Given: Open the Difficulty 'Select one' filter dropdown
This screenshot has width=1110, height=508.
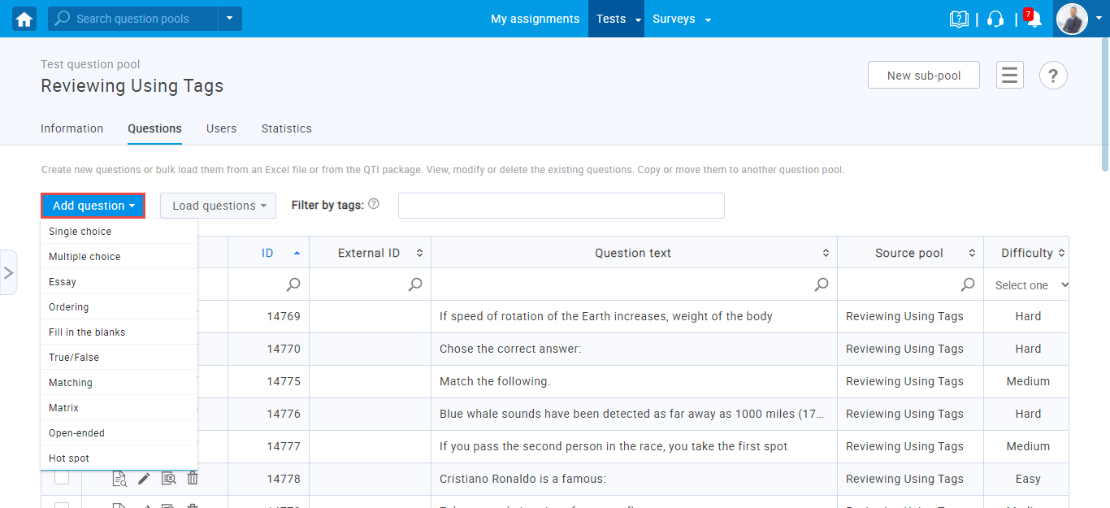Looking at the screenshot, I should [x=1027, y=285].
